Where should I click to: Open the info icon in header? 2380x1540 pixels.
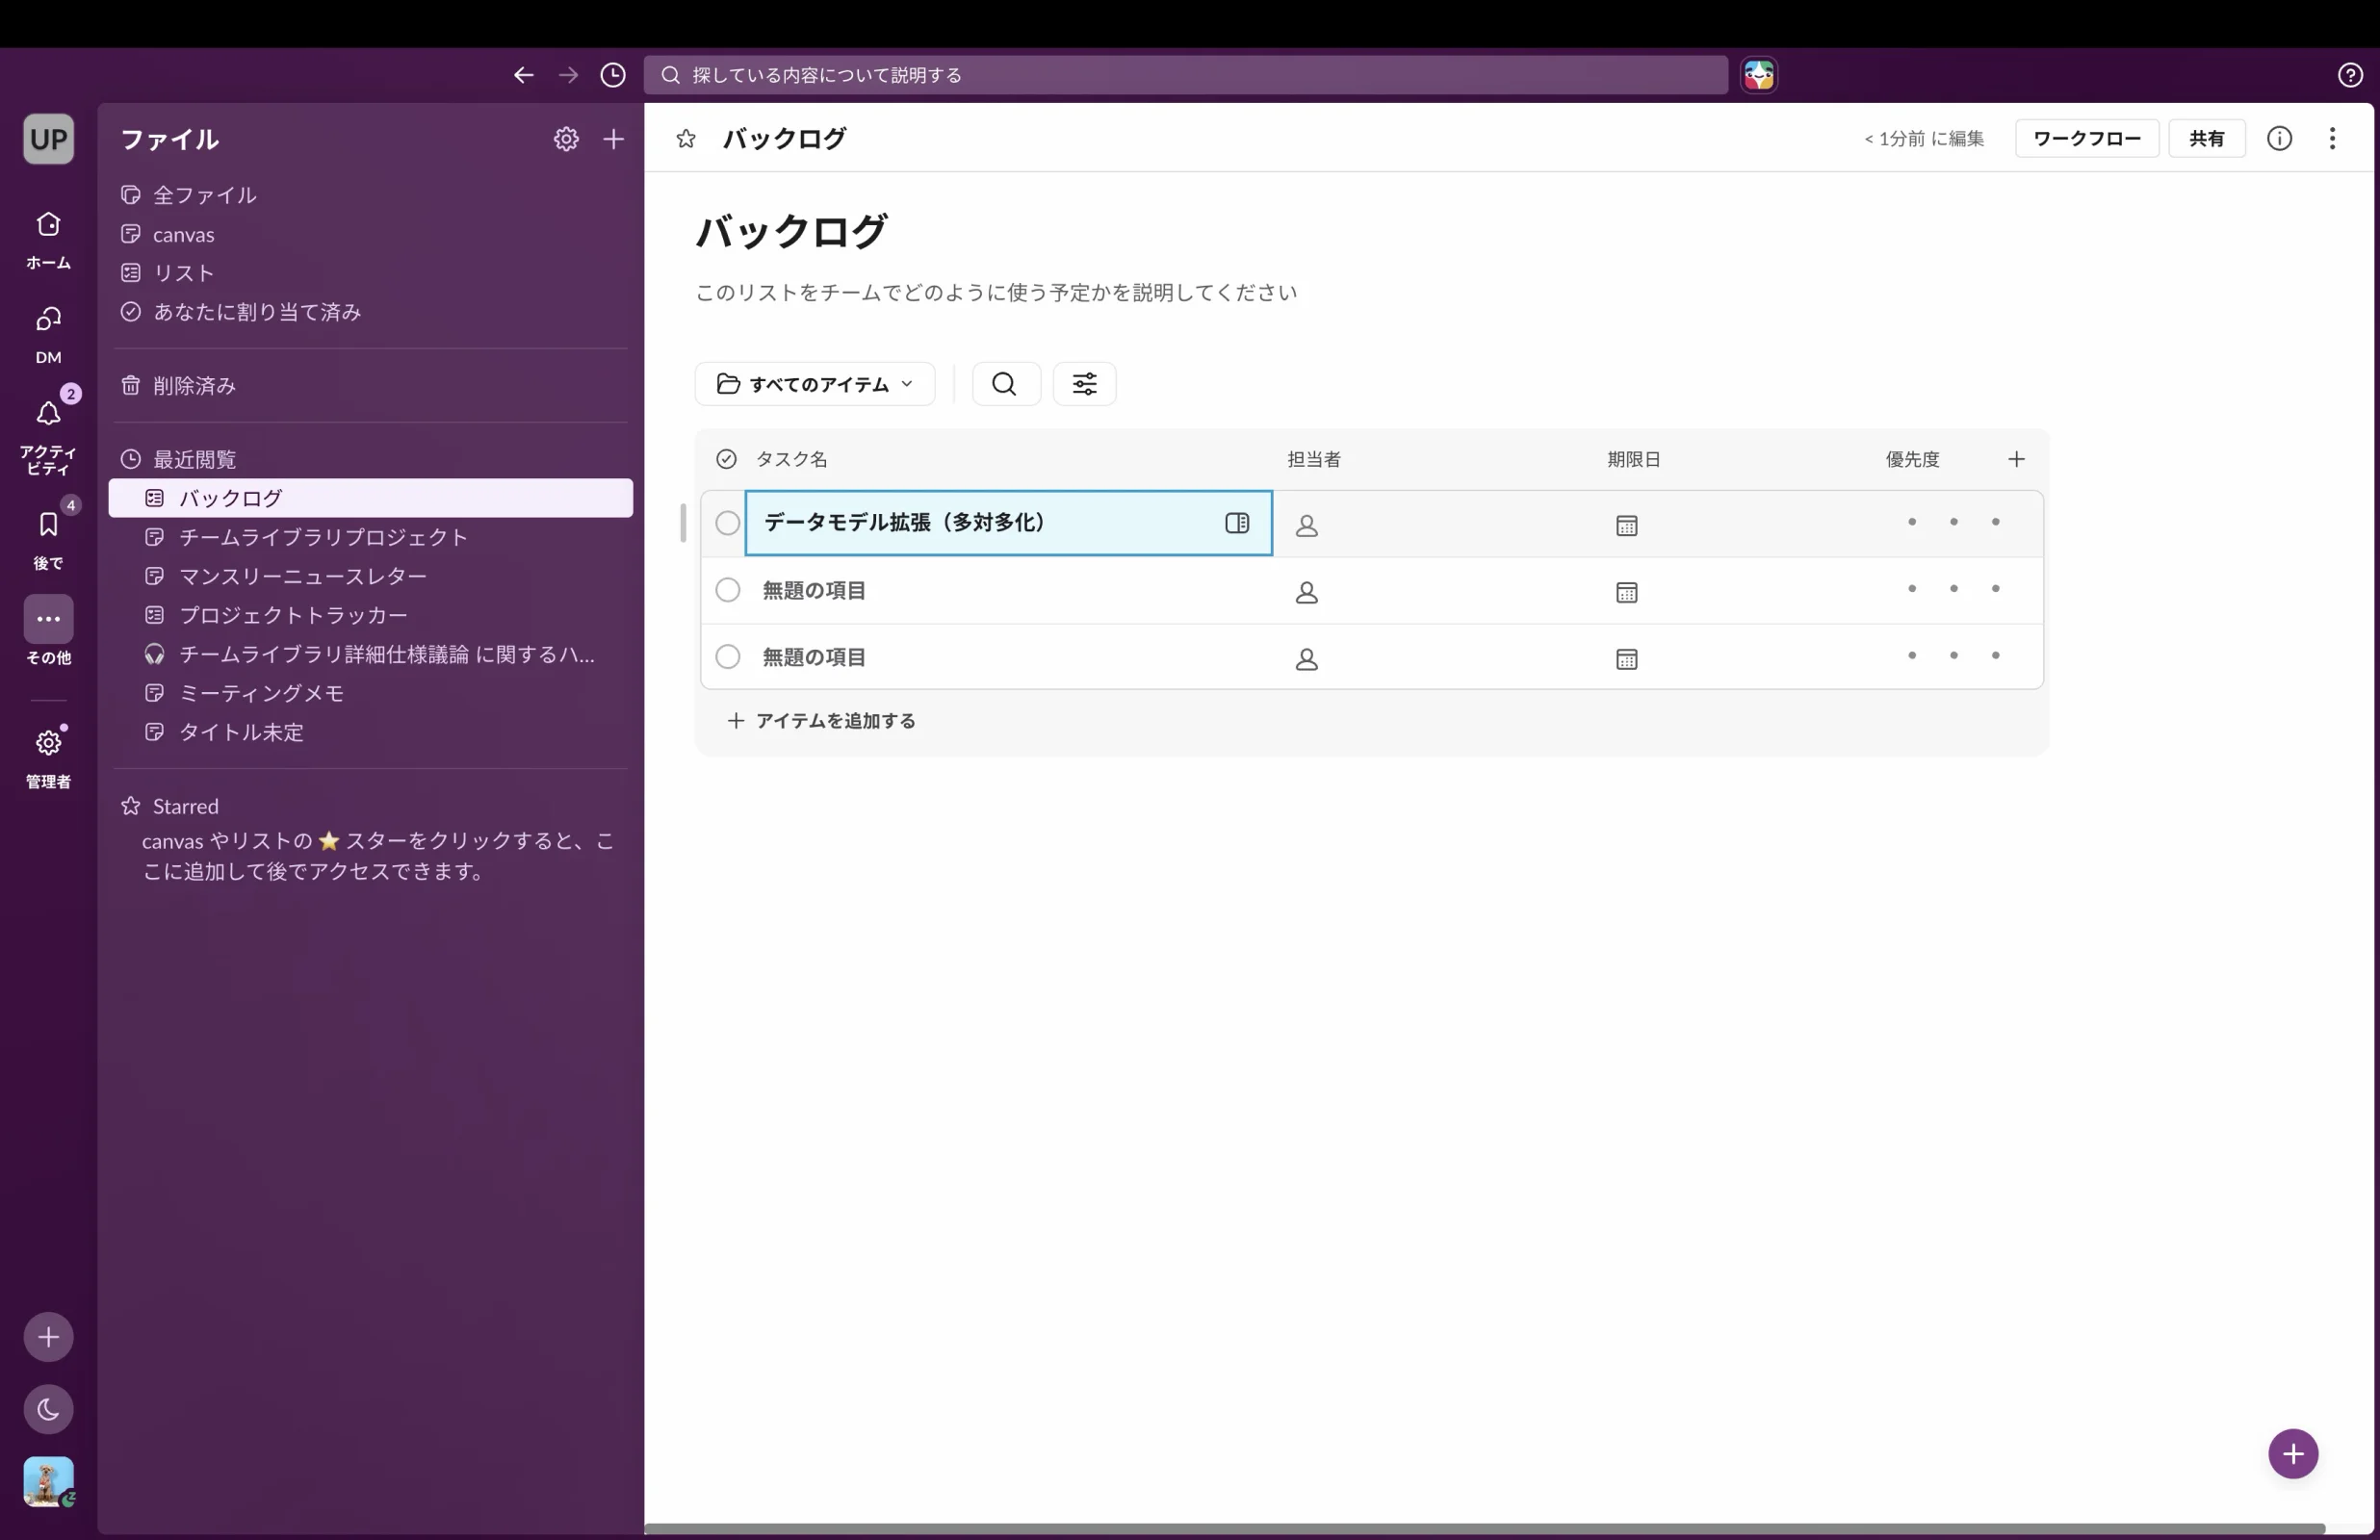(x=2279, y=139)
